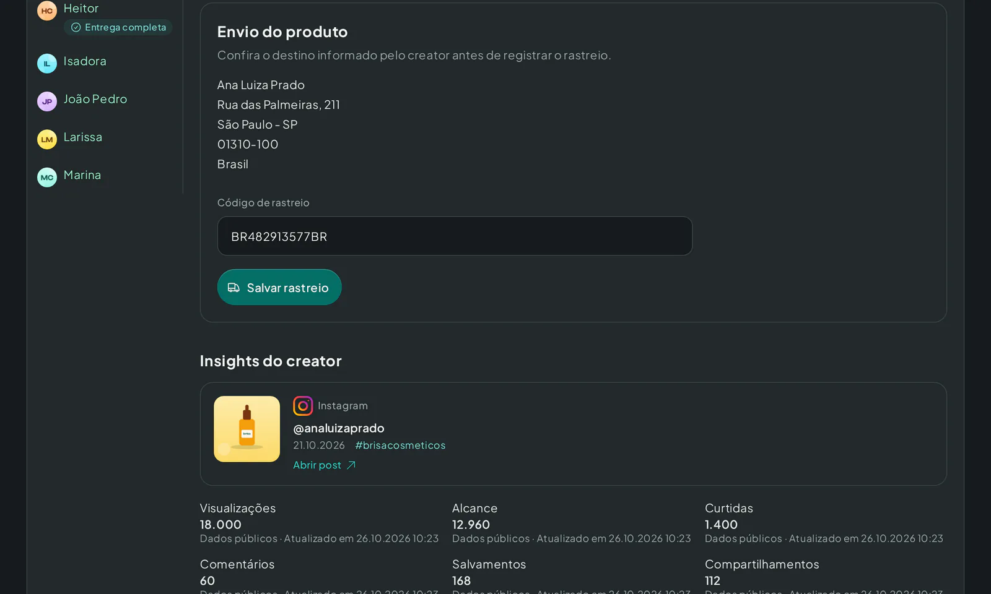
Task: Click the Entrega completa status badge
Action: click(x=118, y=27)
